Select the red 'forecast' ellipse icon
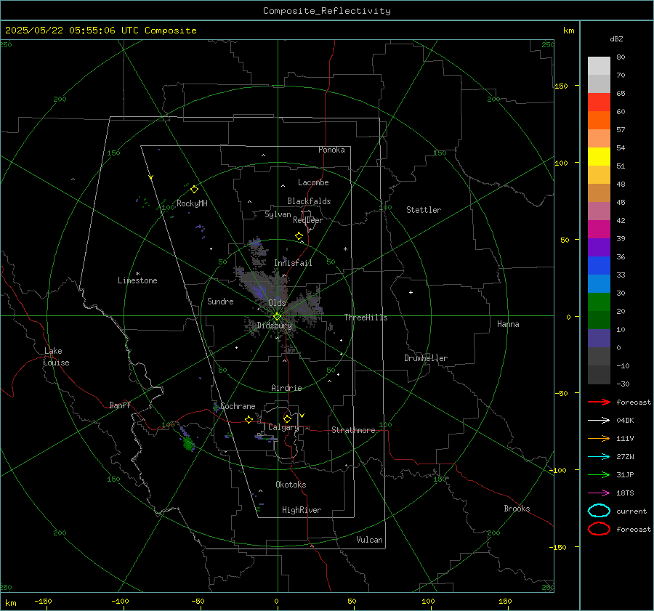 [x=599, y=529]
